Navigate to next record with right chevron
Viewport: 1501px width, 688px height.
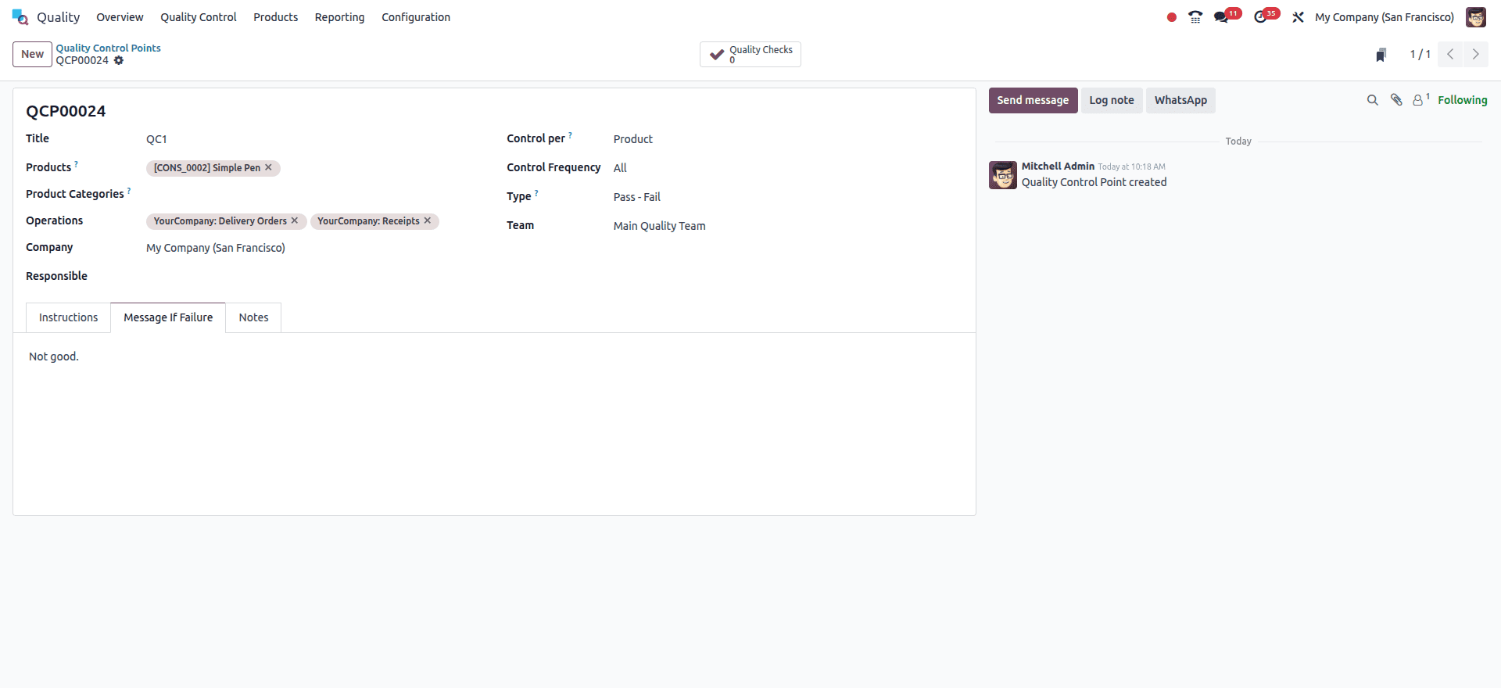click(x=1475, y=54)
